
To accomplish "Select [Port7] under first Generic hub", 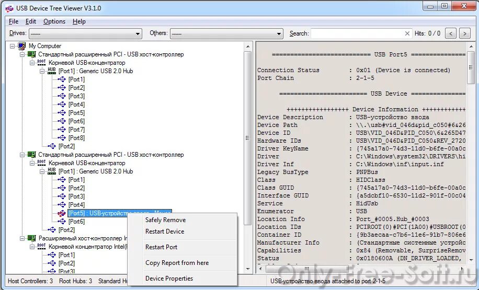I will pos(76,130).
